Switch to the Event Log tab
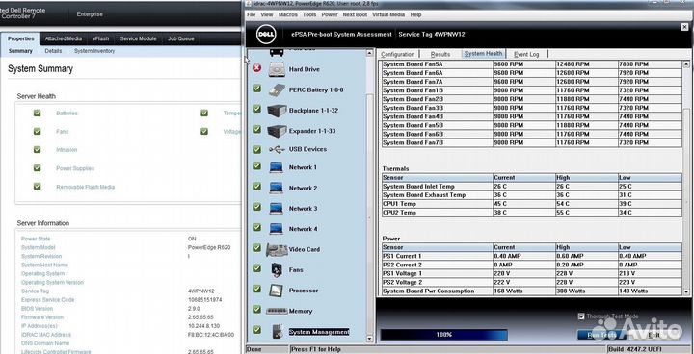Viewport: 694px width, 354px height. tap(526, 54)
